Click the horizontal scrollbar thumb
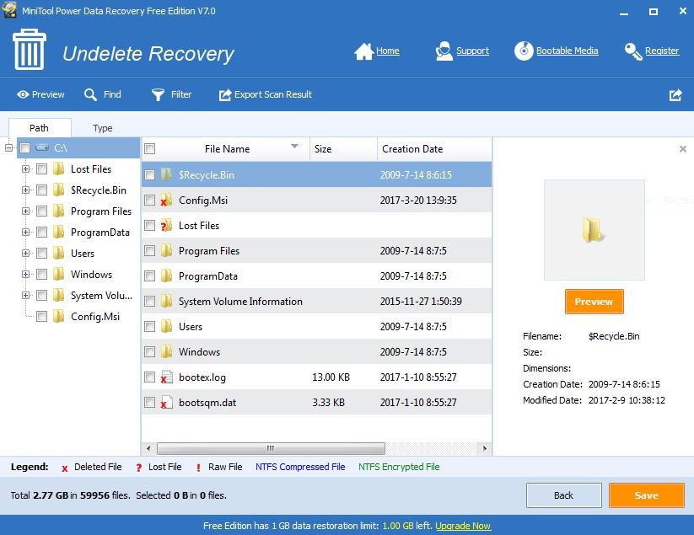Image resolution: width=694 pixels, height=535 pixels. [271, 448]
